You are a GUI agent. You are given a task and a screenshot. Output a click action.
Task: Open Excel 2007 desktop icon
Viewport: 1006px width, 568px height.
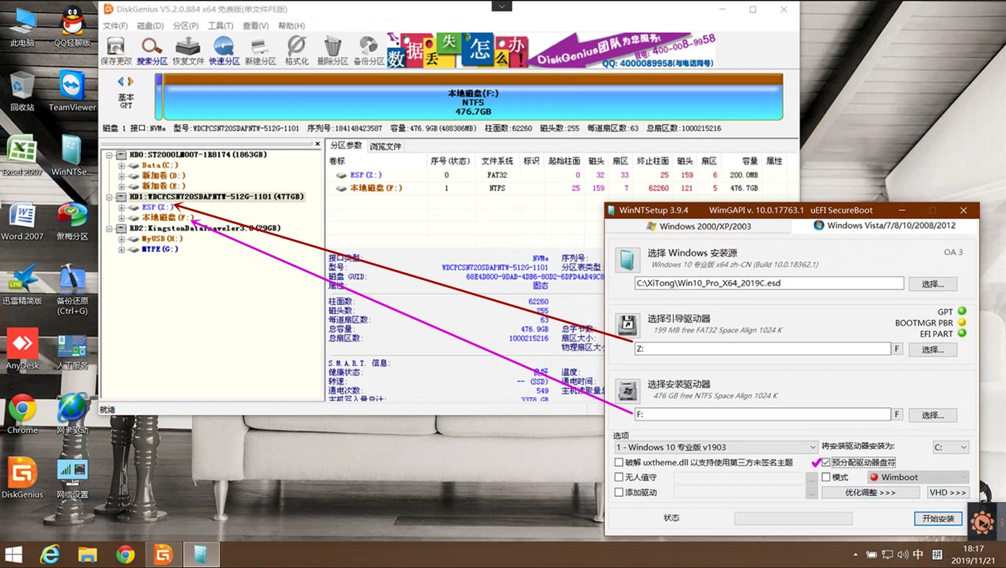(22, 156)
